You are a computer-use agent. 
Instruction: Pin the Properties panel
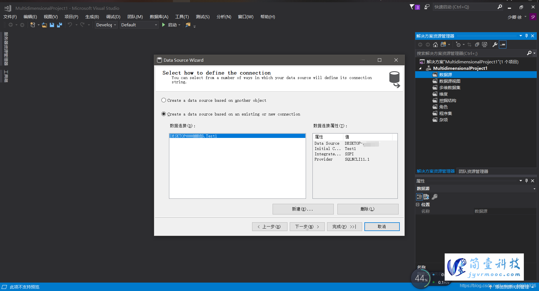(527, 181)
